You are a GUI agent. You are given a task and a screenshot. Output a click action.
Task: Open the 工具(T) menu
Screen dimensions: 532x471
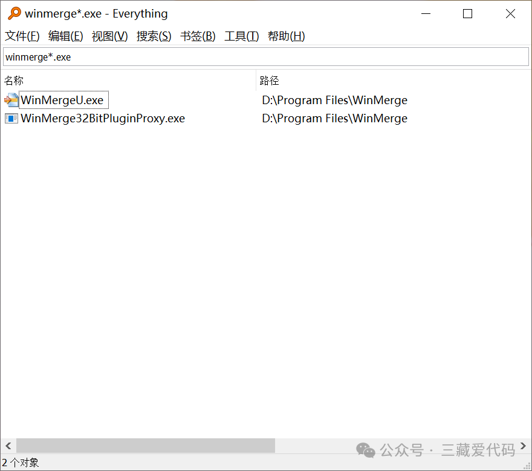click(x=242, y=36)
